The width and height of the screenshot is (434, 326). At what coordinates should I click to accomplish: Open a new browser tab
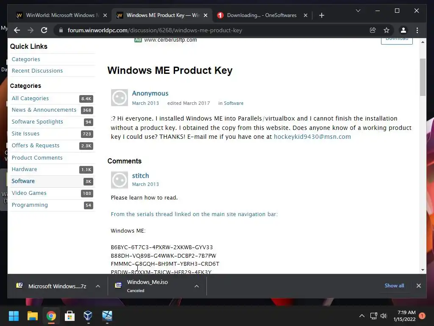(321, 15)
